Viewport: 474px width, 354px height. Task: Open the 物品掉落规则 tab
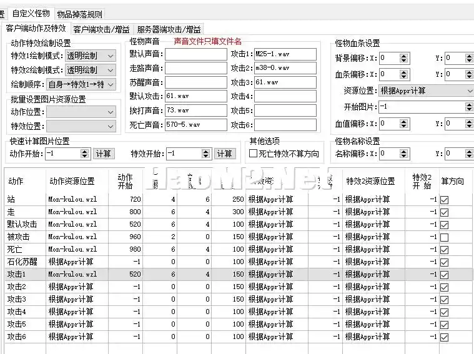(79, 14)
